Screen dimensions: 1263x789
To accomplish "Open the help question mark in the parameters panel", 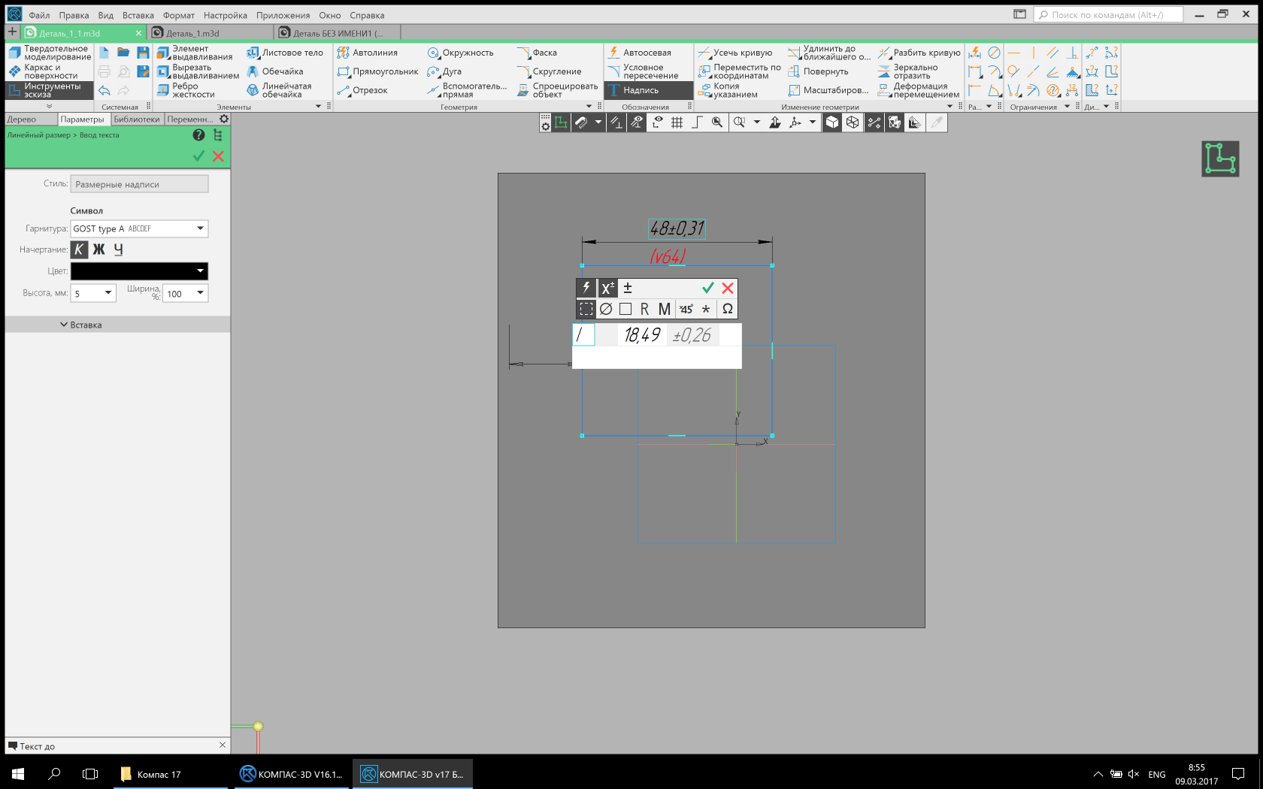I will 198,135.
